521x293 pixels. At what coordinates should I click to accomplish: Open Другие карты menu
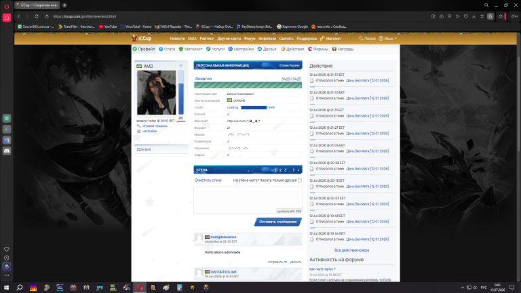pyautogui.click(x=229, y=39)
